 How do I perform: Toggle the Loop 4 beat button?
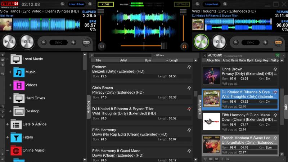click(211, 4)
